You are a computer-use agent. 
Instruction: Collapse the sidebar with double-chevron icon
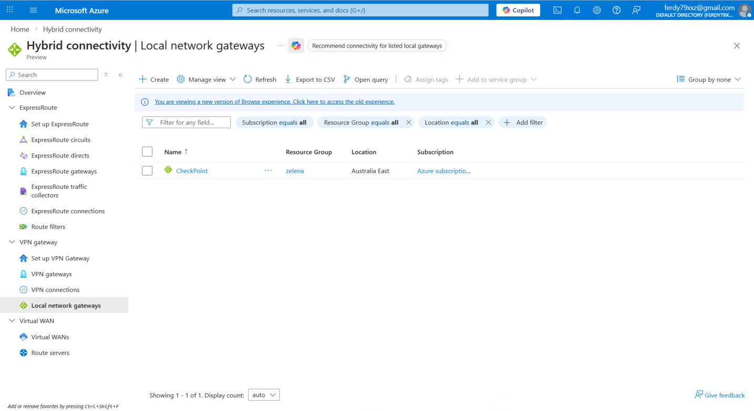coord(120,75)
